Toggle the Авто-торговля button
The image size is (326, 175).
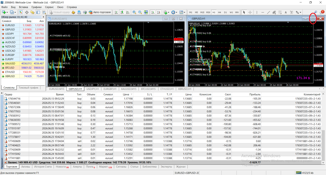(x=100, y=12)
